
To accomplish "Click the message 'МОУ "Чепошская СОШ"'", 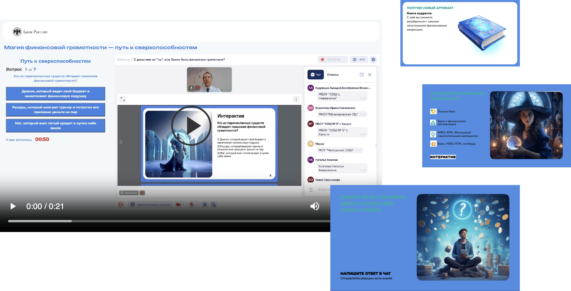I will point(339,150).
